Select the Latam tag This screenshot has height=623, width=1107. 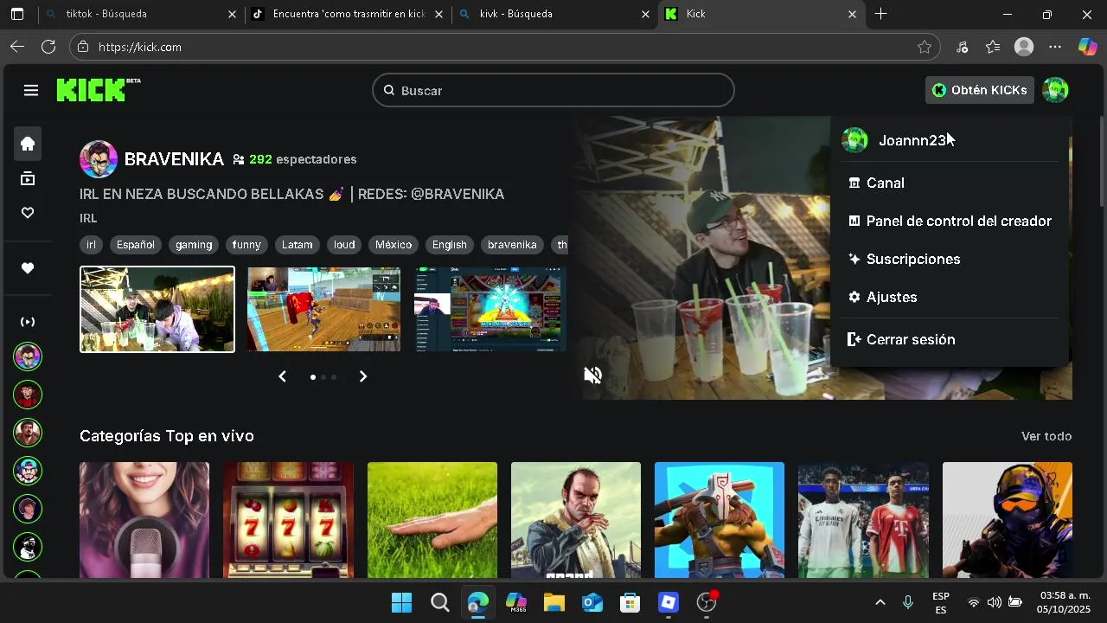(297, 245)
